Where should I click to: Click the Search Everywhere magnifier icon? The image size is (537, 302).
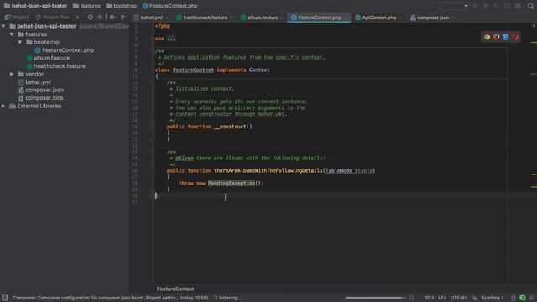530,6
